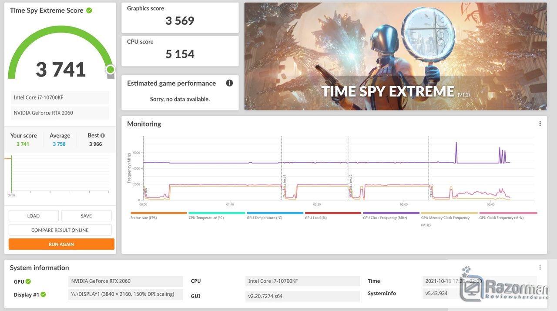Click Your score value 3 741

pos(23,144)
